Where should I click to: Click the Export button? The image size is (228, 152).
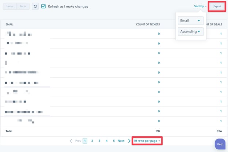pos(217,6)
